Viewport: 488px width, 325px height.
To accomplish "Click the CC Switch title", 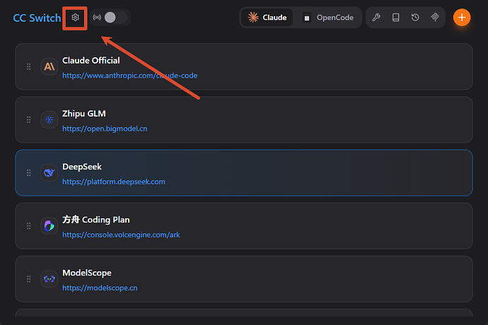I will pyautogui.click(x=37, y=18).
